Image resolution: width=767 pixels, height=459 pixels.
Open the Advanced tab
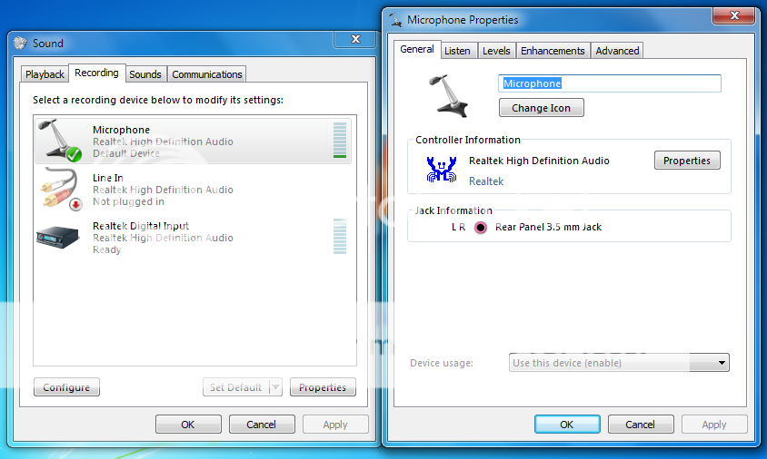click(617, 51)
